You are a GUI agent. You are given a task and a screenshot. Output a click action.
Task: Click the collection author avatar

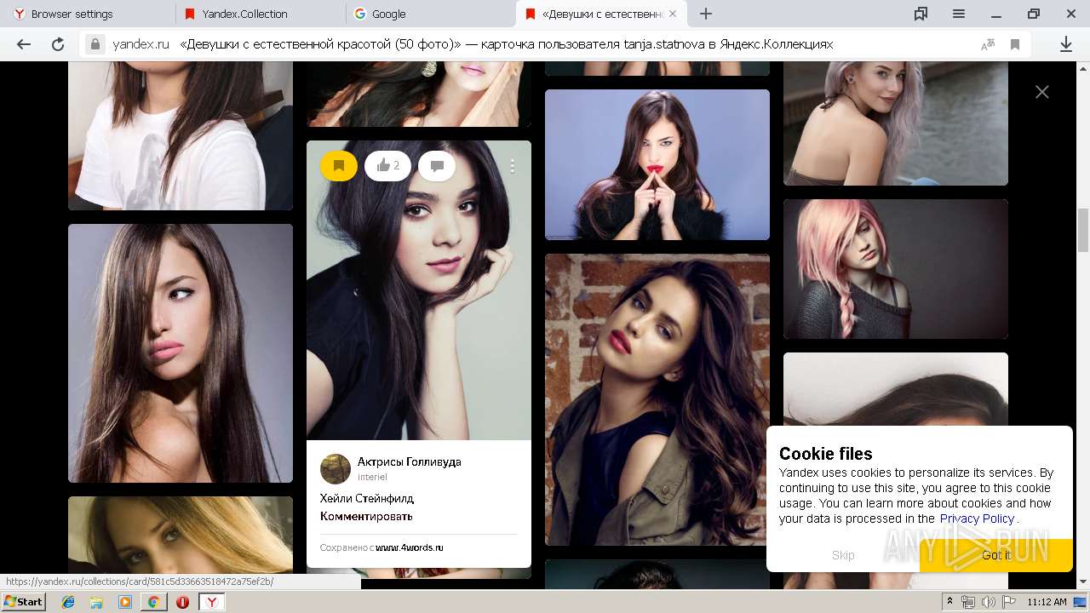(336, 469)
